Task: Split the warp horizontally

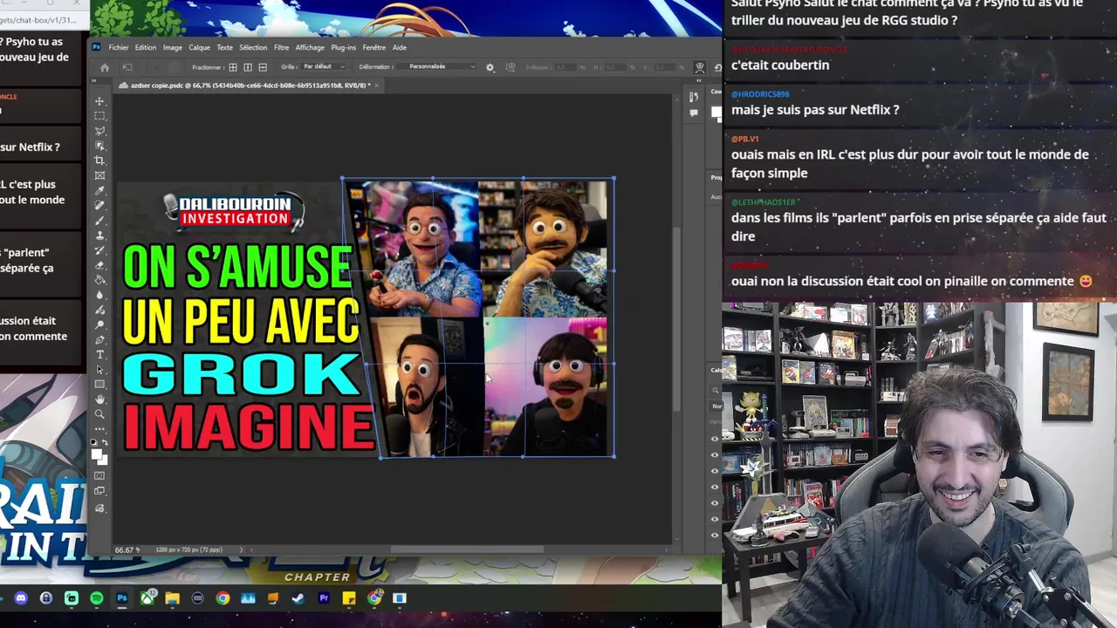Action: click(x=263, y=67)
